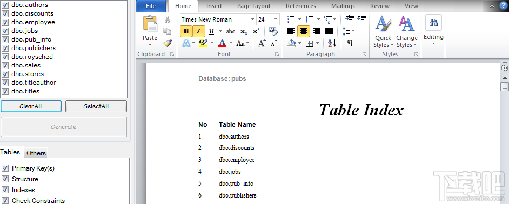Click the Generate button
The width and height of the screenshot is (509, 204).
(64, 127)
